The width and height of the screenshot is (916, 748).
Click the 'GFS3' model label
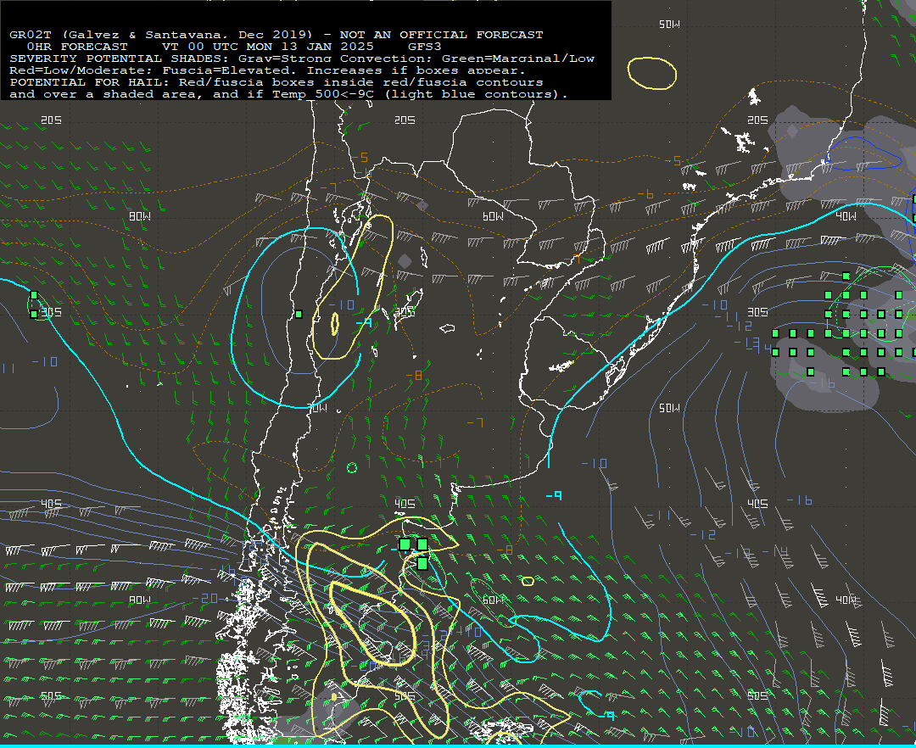point(425,47)
